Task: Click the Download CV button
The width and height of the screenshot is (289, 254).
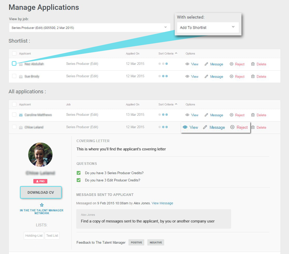Action: [41, 193]
